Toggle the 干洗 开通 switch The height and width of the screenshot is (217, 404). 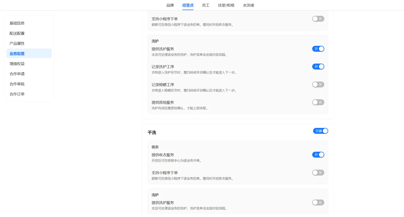pyautogui.click(x=320, y=131)
